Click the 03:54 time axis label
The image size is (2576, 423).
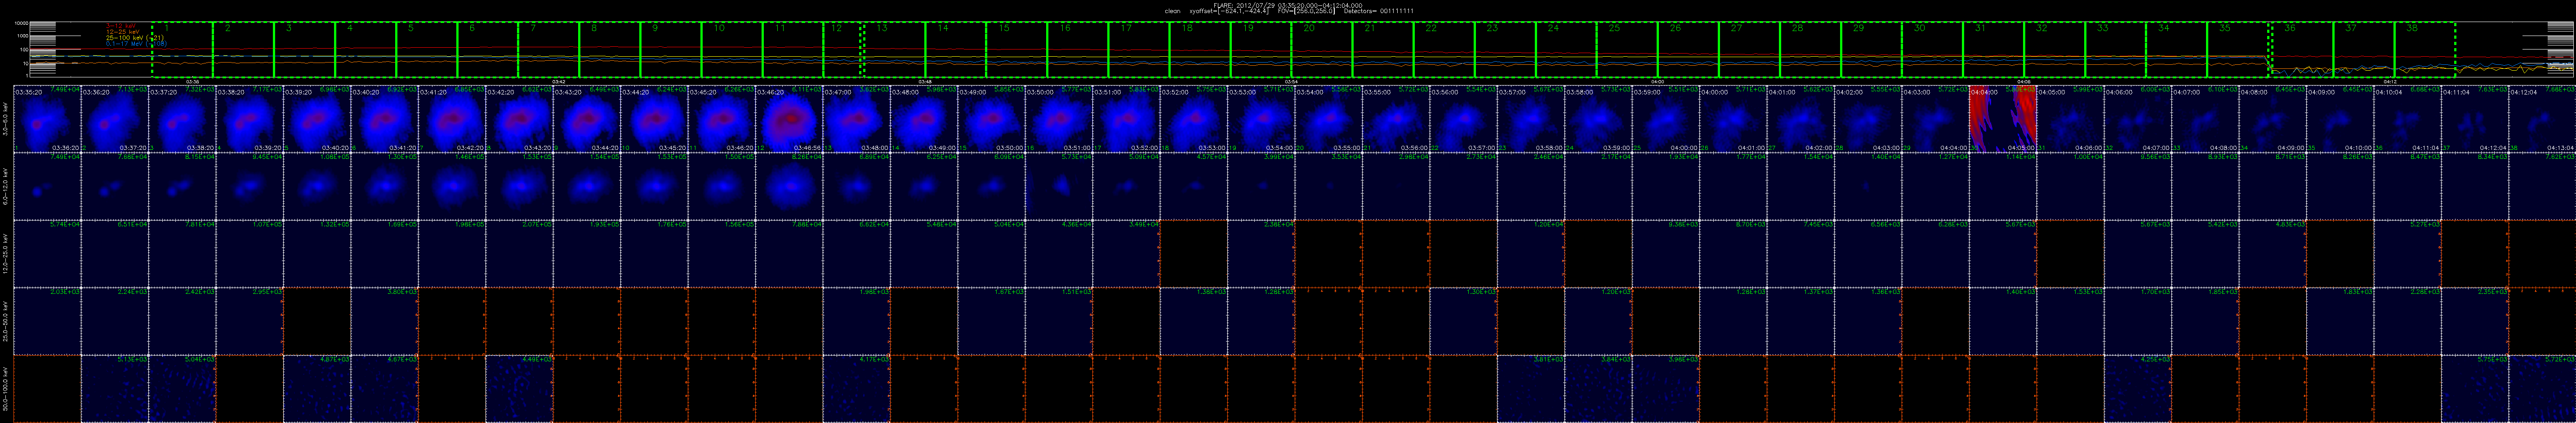[x=1292, y=81]
